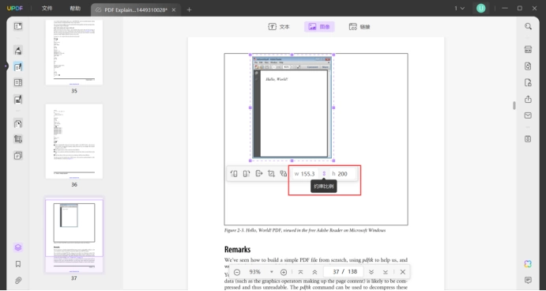Open the search tool in right sidebar
546x291 pixels.
[528, 26]
